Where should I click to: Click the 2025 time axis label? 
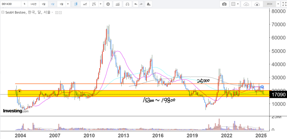[261, 136]
